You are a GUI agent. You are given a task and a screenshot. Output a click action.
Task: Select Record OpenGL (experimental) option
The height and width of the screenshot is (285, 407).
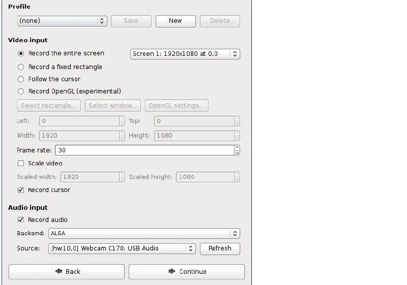(x=21, y=91)
